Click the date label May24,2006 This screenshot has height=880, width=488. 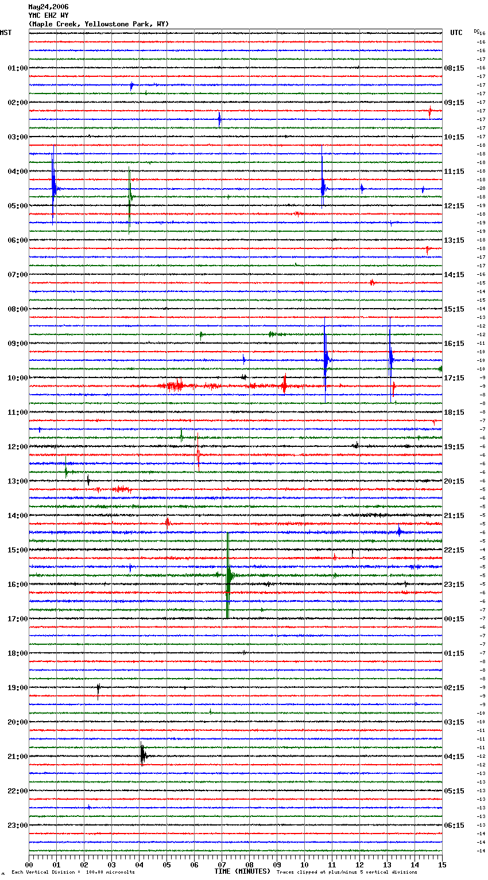[x=48, y=7]
